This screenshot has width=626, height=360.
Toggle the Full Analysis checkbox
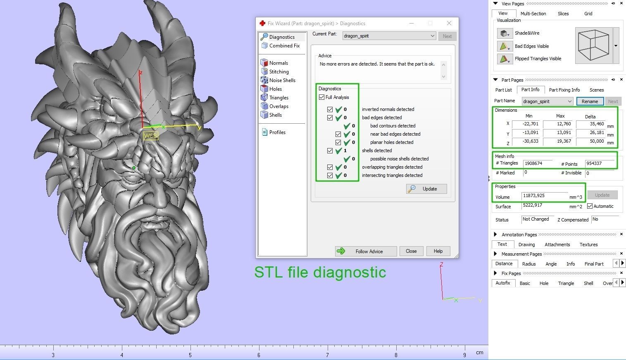[x=321, y=97]
